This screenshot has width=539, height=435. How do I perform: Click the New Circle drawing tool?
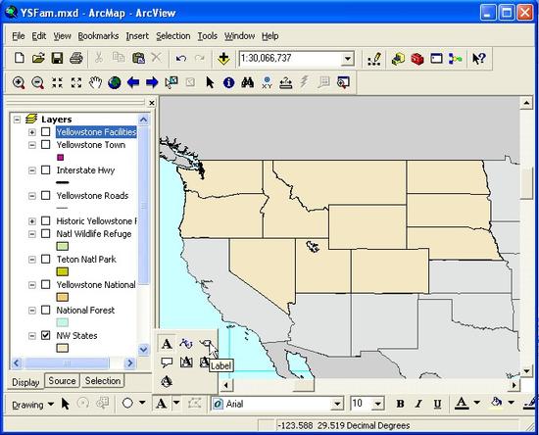(127, 403)
